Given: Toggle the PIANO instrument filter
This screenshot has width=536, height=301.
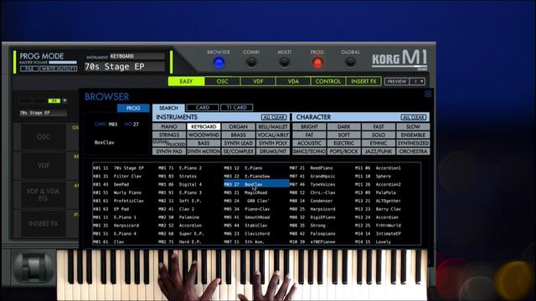Looking at the screenshot, I should [x=169, y=126].
